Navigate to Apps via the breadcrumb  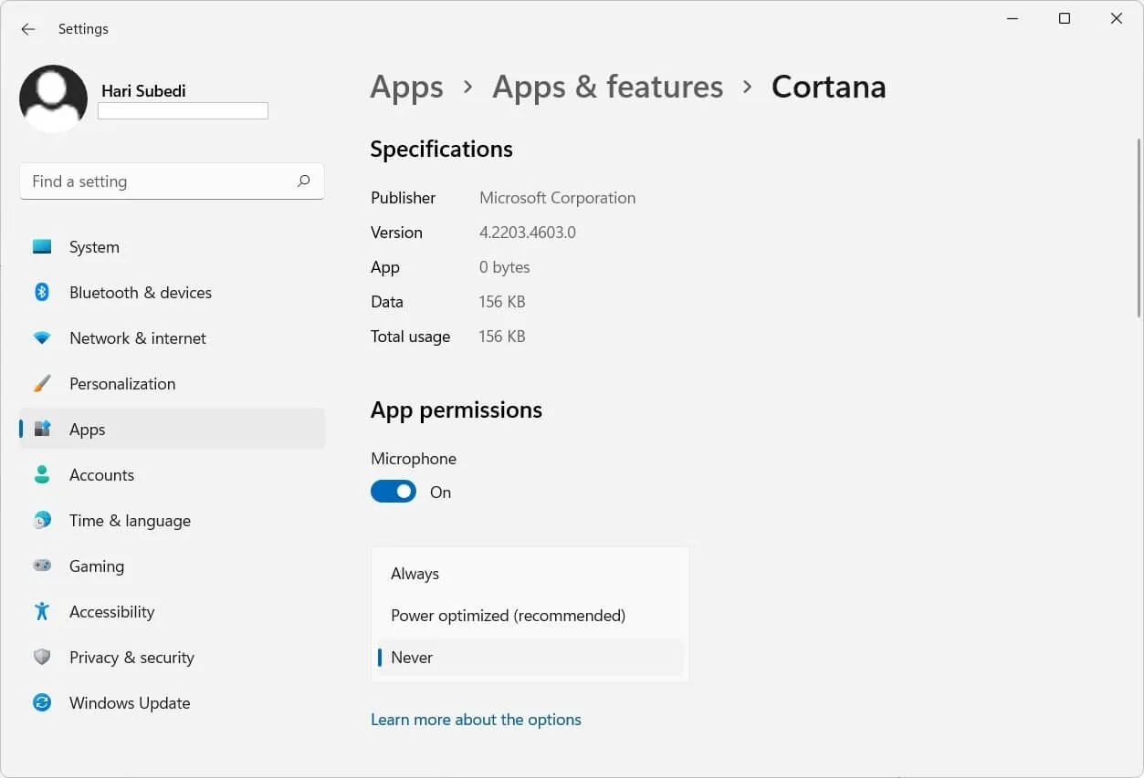coord(406,87)
